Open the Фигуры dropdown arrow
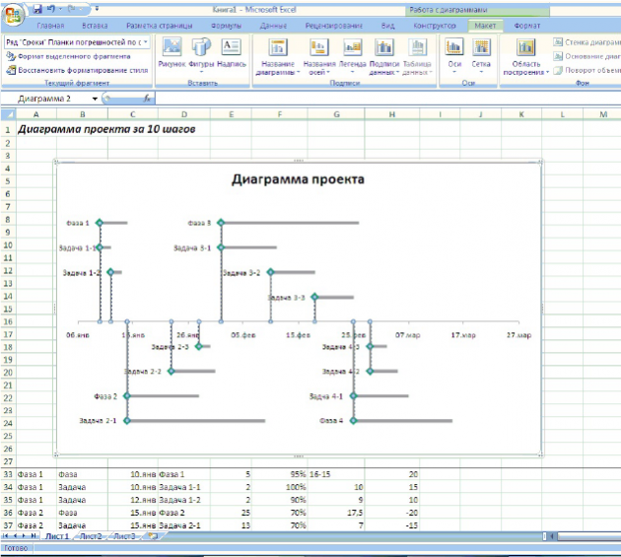The height and width of the screenshot is (557, 621). click(201, 72)
